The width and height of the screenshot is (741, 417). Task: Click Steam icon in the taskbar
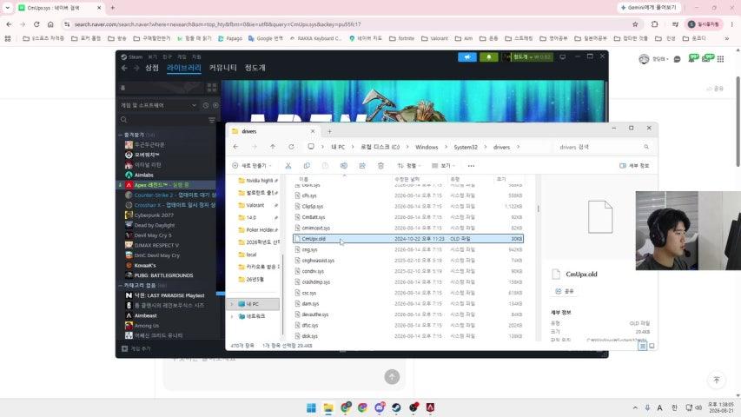pos(396,407)
